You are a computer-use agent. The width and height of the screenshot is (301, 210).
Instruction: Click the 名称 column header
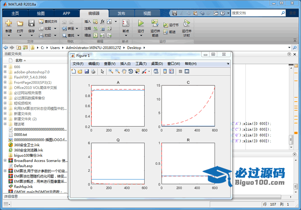click(19, 60)
